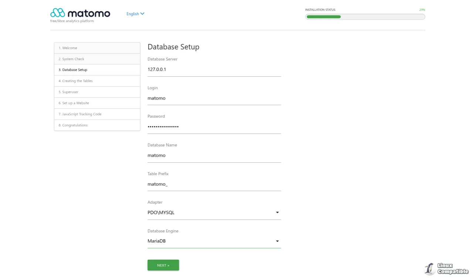Open the English language dropdown

pos(135,14)
